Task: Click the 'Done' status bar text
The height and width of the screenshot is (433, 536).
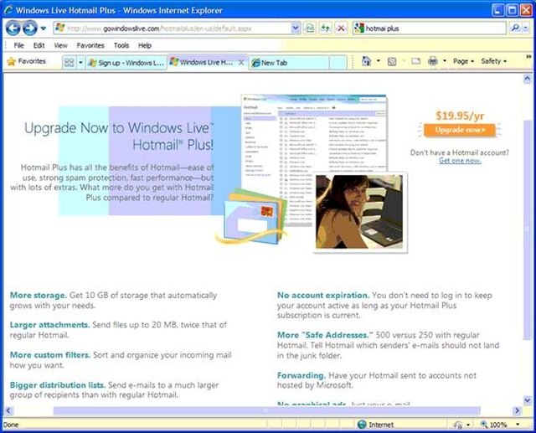Action: point(11,425)
